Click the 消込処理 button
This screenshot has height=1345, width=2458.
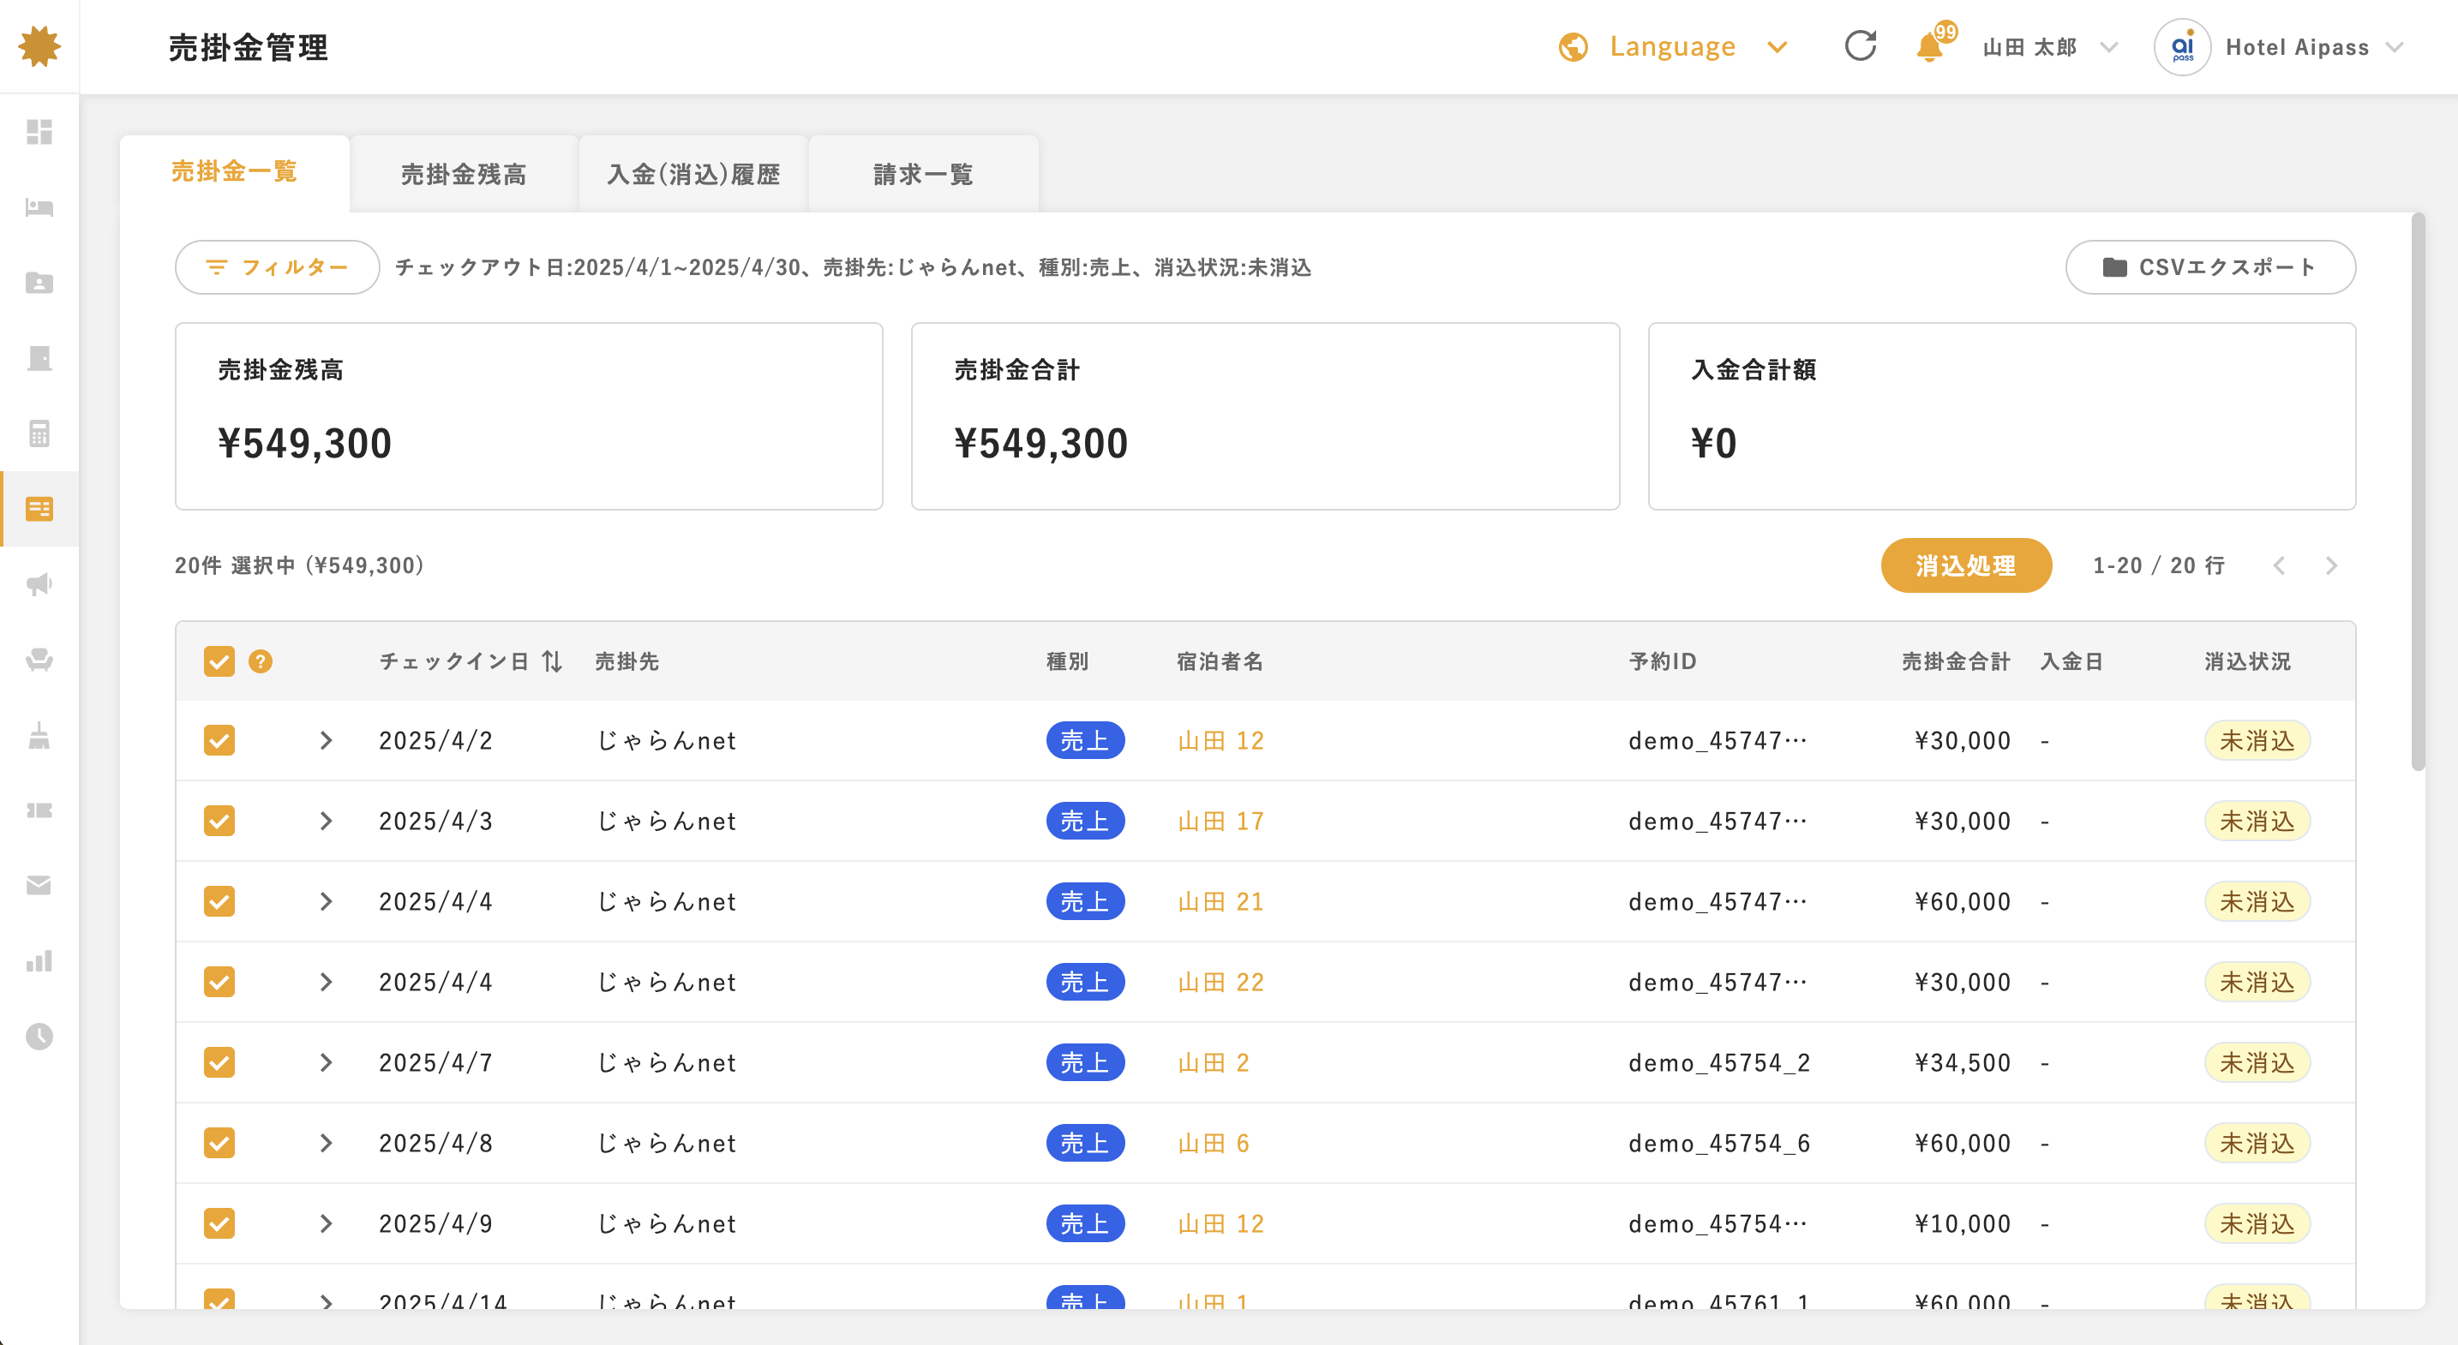(x=1966, y=565)
